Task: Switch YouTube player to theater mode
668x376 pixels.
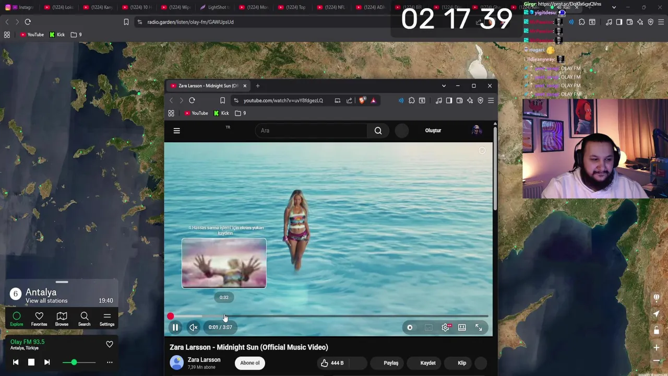Action: (462, 327)
